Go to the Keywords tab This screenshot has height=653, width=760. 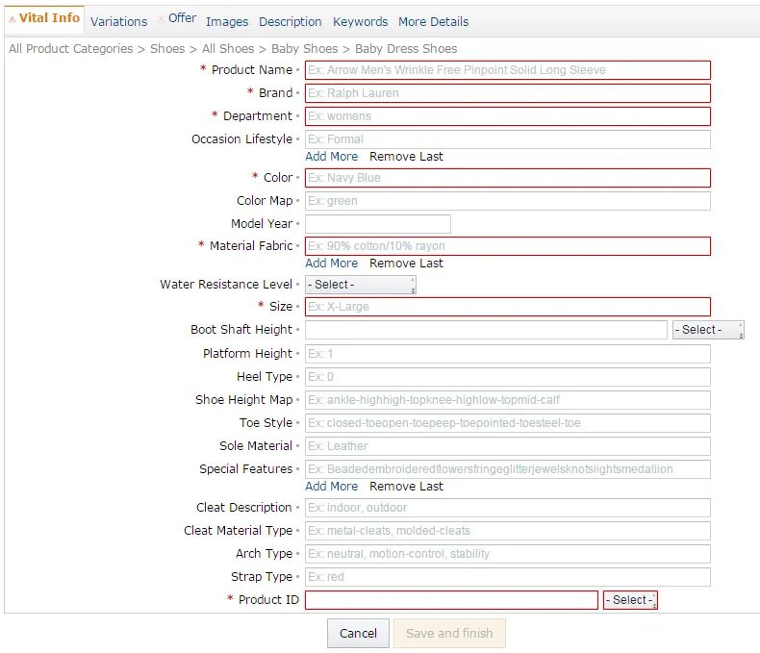[x=360, y=21]
